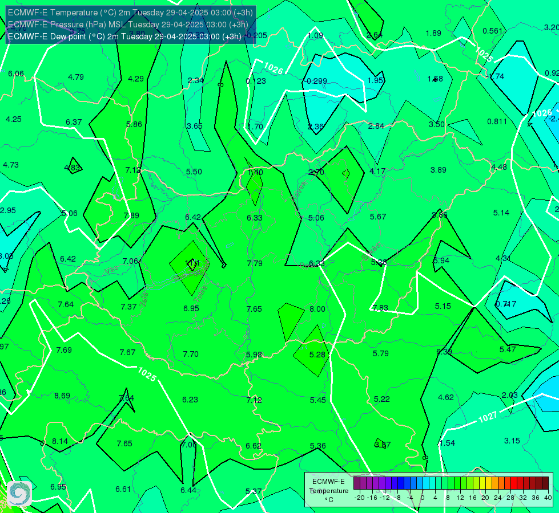559x513 pixels.
Task: Click the temperature value 5.47
Action: 508,349
